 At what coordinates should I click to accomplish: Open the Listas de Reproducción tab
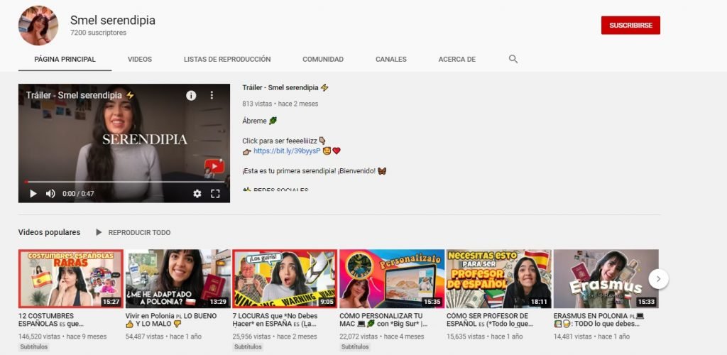coord(226,59)
